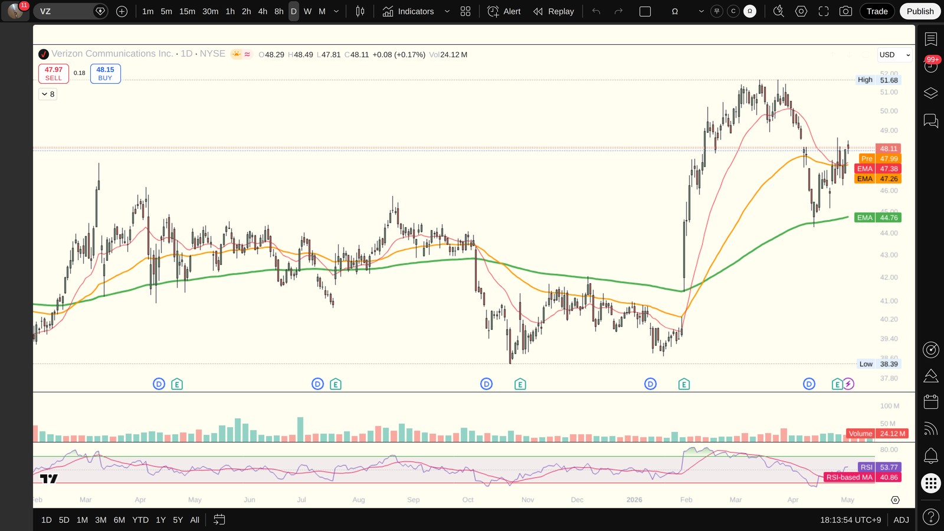Screen dimensions: 944x531
Task: Enter fullscreen mode
Action: tap(824, 11)
